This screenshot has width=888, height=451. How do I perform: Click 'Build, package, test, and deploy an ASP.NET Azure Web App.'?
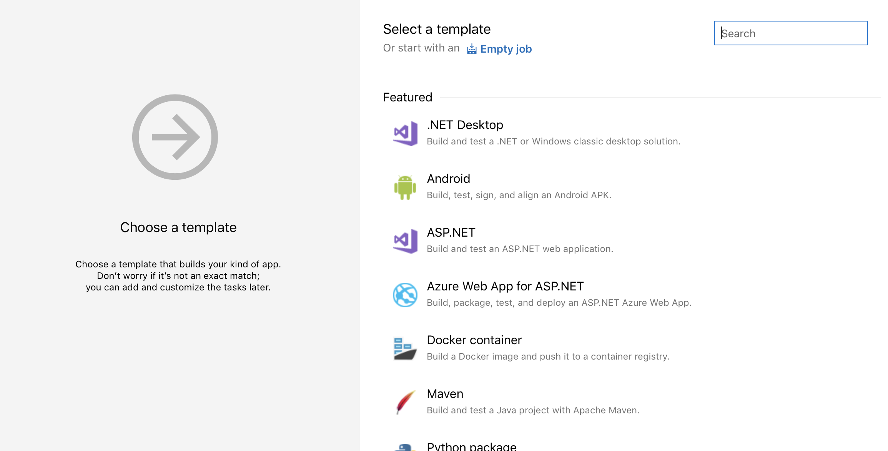tap(559, 303)
